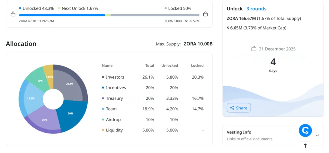
Task: Select the 26.1% Investors pie slice
Action: (70, 83)
